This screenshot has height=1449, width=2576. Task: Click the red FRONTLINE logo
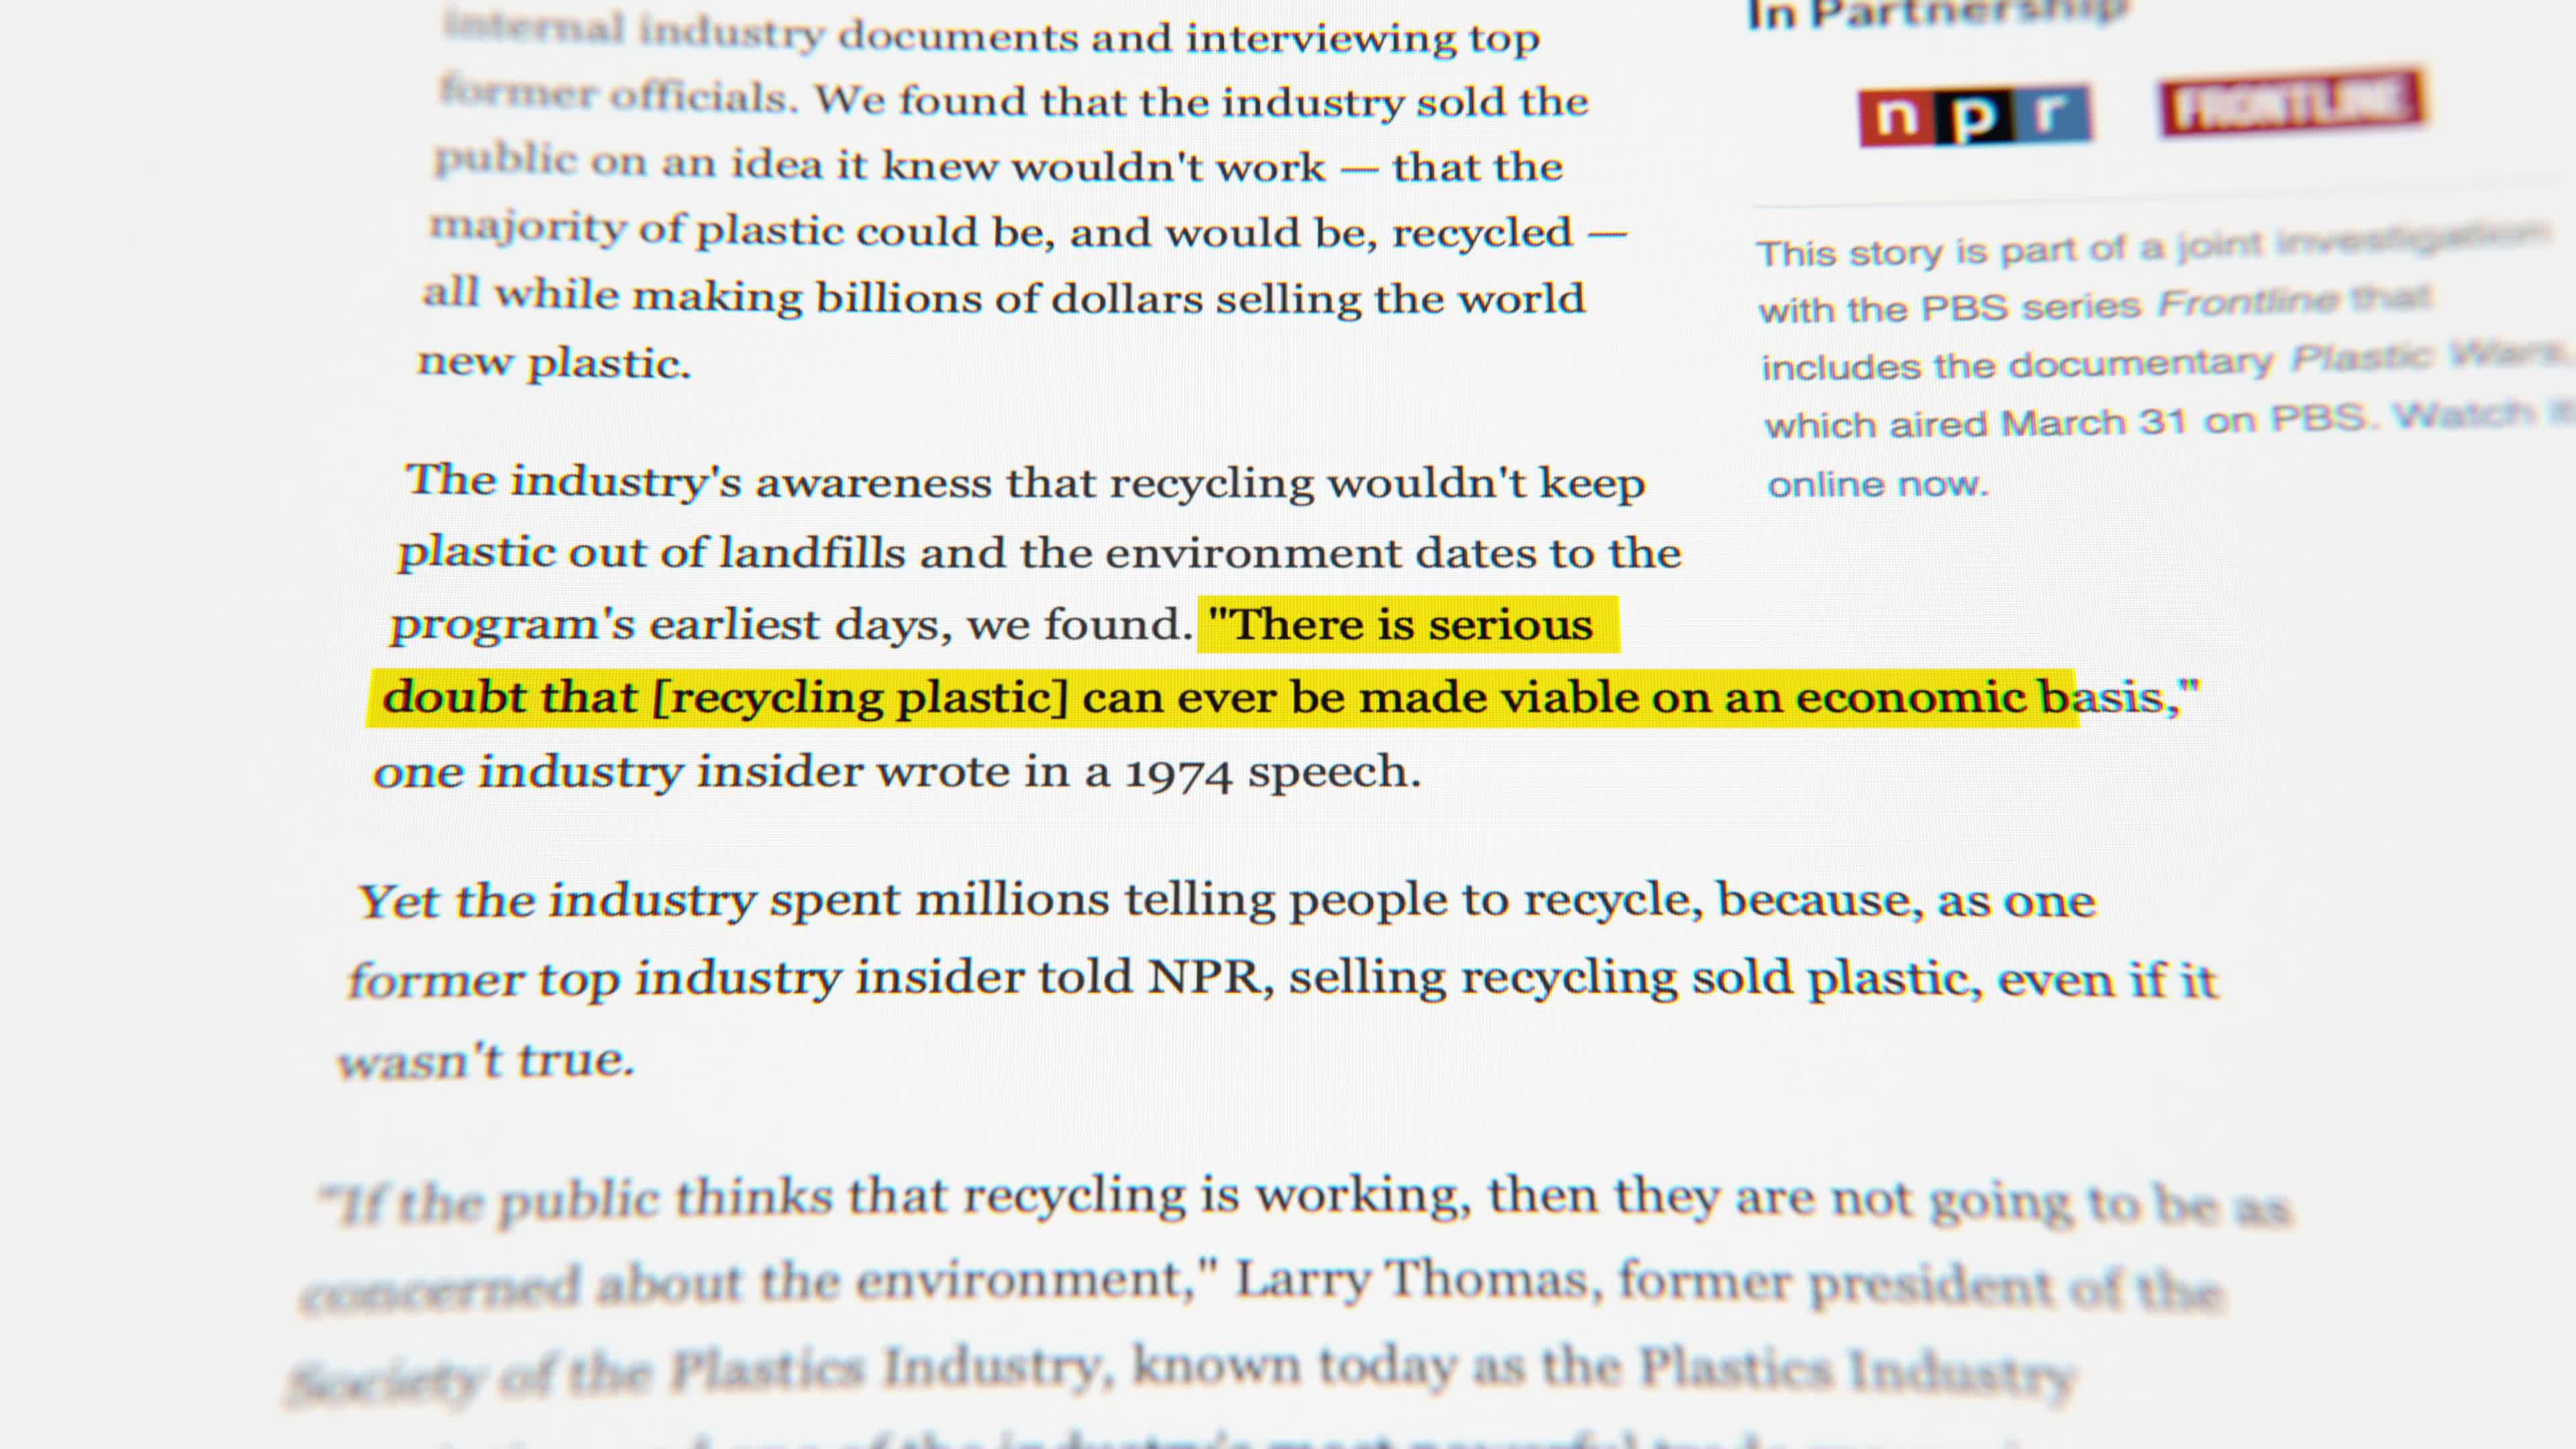(x=2291, y=102)
